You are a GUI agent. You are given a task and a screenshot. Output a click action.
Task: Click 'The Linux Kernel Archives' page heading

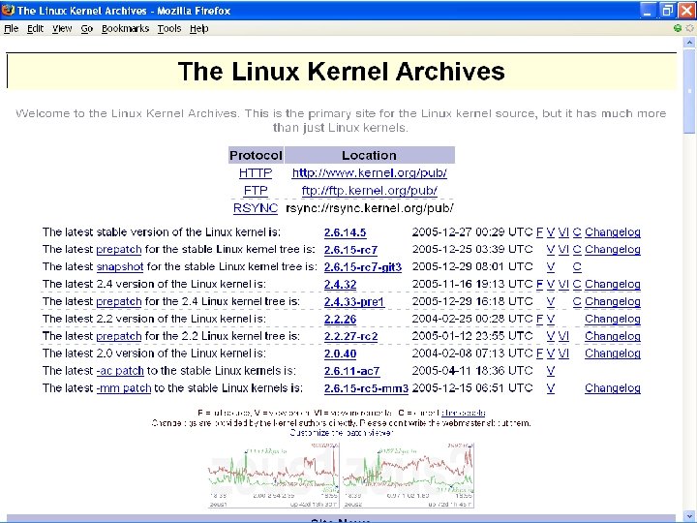click(x=342, y=71)
